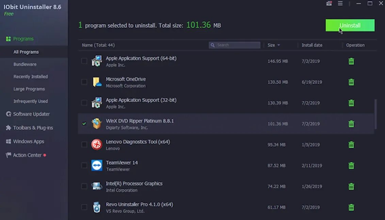This screenshot has height=220, width=385.
Task: Click the program list vertical scrollbar
Action: (375, 114)
